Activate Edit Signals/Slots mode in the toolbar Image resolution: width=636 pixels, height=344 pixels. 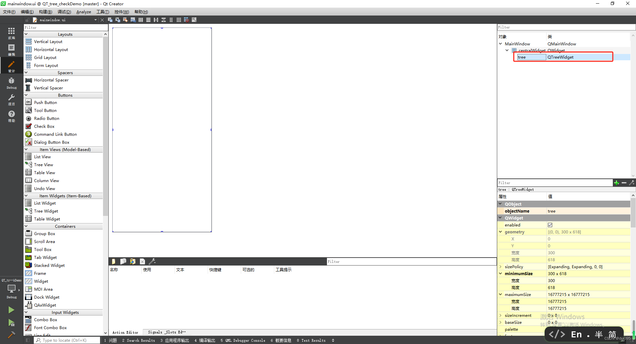click(118, 20)
